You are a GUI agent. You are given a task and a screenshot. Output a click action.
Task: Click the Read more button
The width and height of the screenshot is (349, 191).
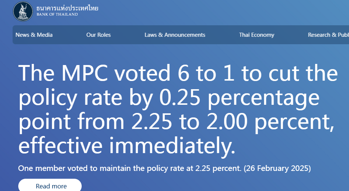point(50,185)
